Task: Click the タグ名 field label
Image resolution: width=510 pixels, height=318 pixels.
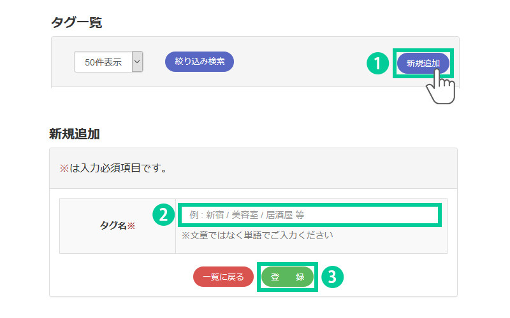Action: point(113,226)
